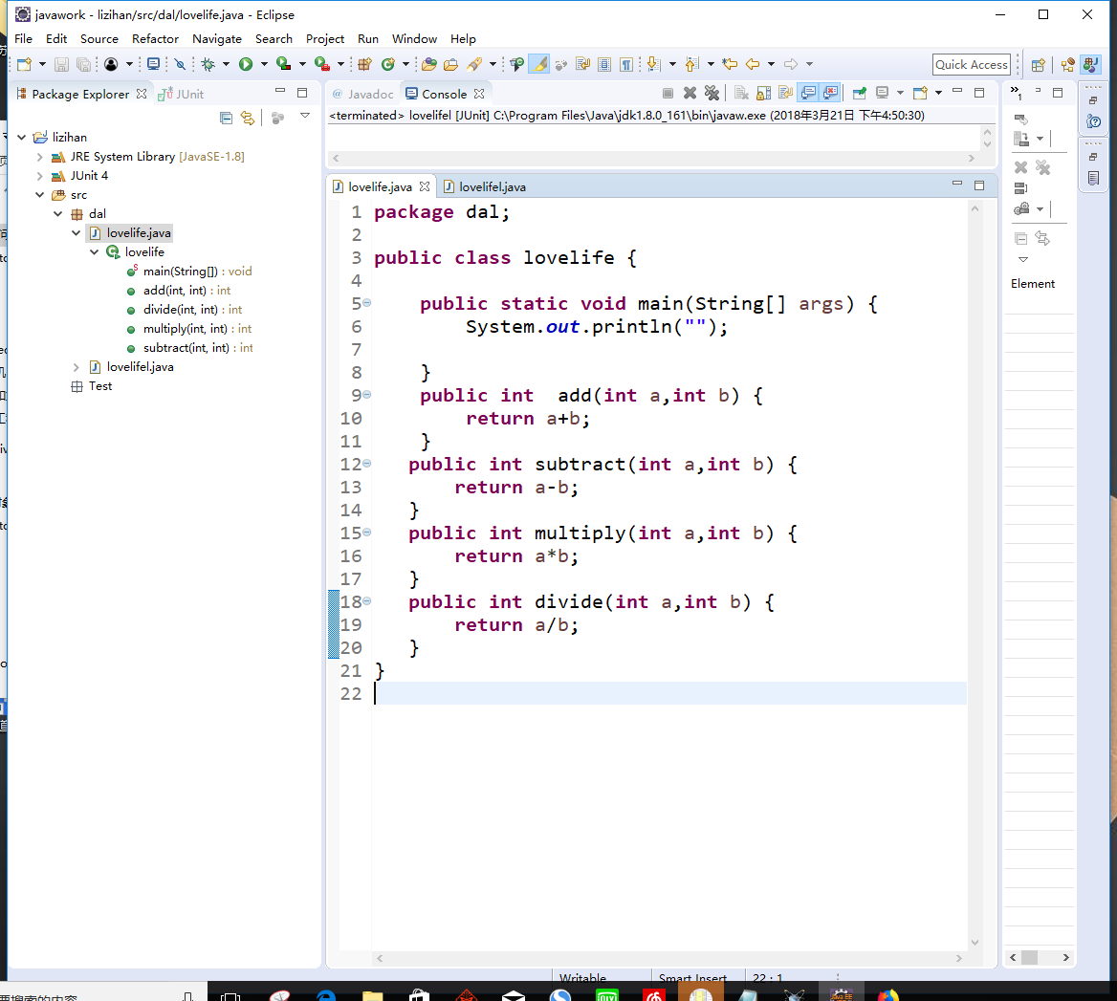Click Collapse All in Package Explorer

[x=227, y=118]
